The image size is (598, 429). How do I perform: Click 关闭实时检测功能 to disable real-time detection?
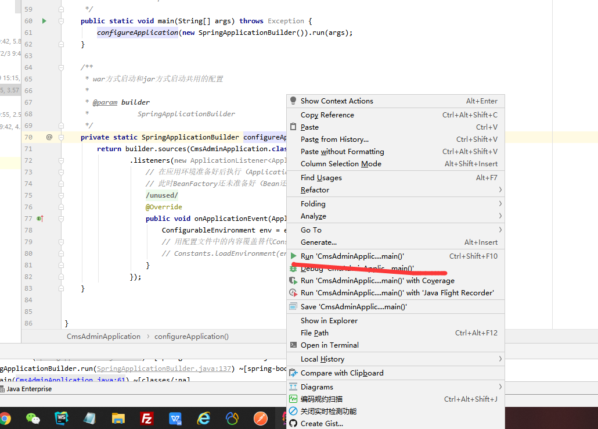coord(328,412)
